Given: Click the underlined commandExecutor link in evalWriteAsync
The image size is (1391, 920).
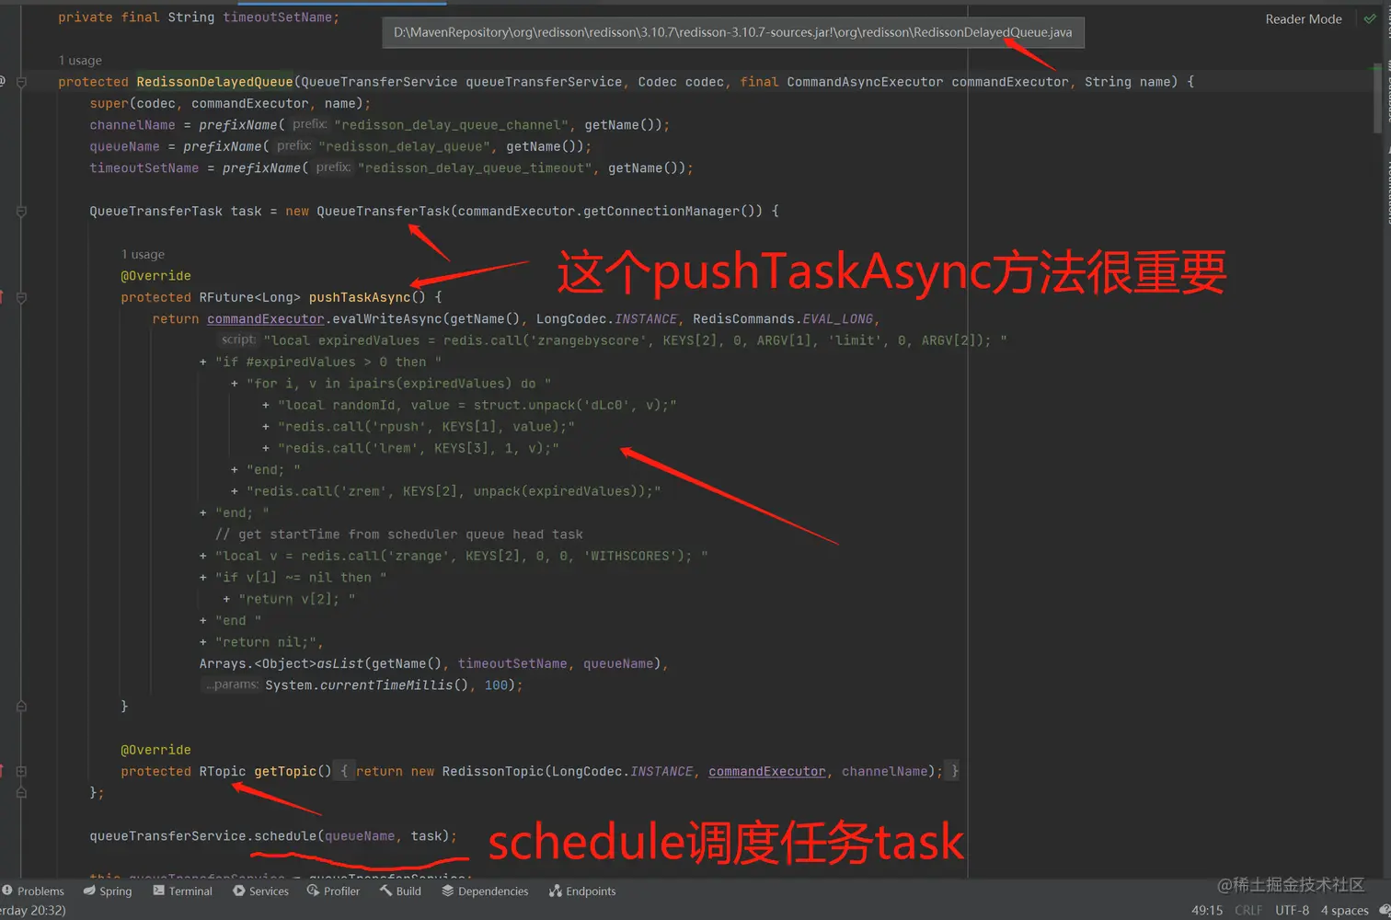Looking at the screenshot, I should click(265, 318).
